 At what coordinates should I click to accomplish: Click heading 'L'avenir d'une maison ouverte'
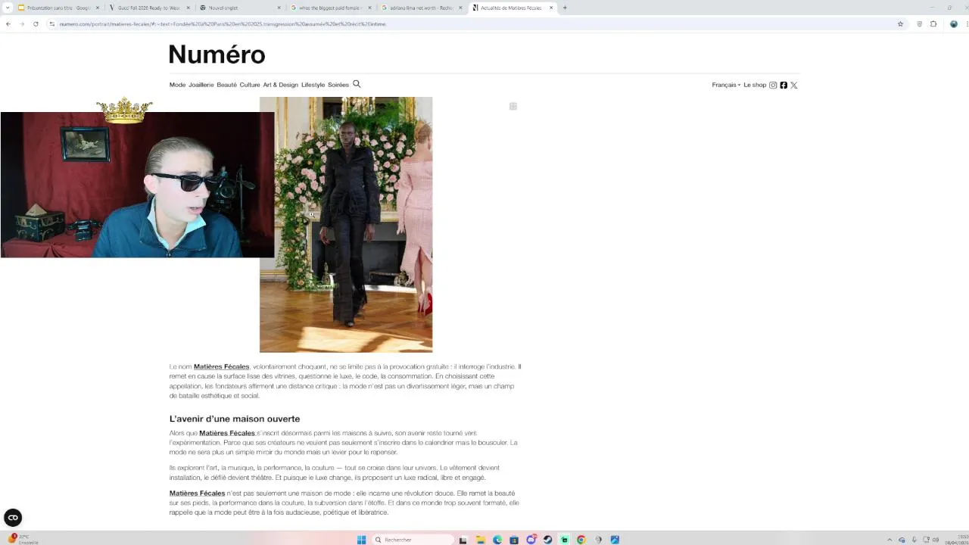tap(235, 419)
